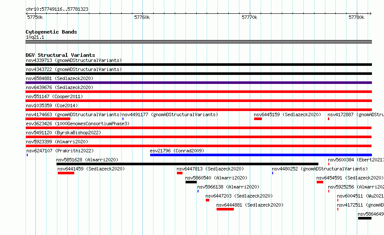Open variant nsv5966138 (Almarri2020)
Viewport: 384px width, 235px height.
[228, 187]
